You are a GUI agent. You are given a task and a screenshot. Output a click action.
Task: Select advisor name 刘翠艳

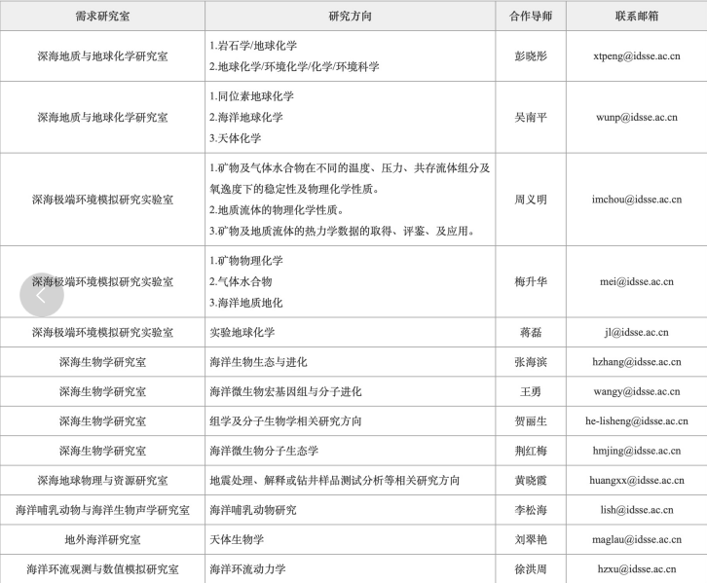(x=531, y=540)
